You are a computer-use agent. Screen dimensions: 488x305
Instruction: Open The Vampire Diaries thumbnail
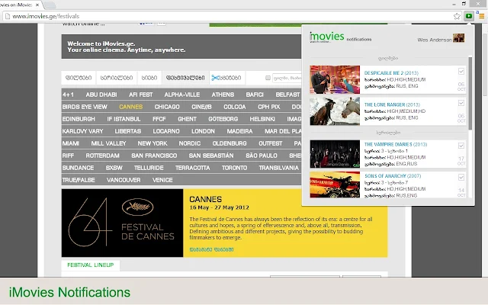tap(335, 154)
